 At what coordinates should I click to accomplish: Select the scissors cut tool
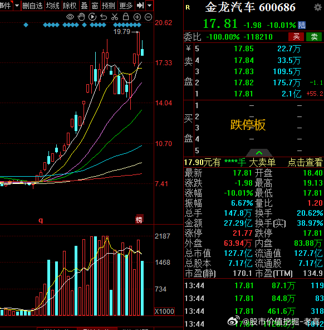pos(115,17)
